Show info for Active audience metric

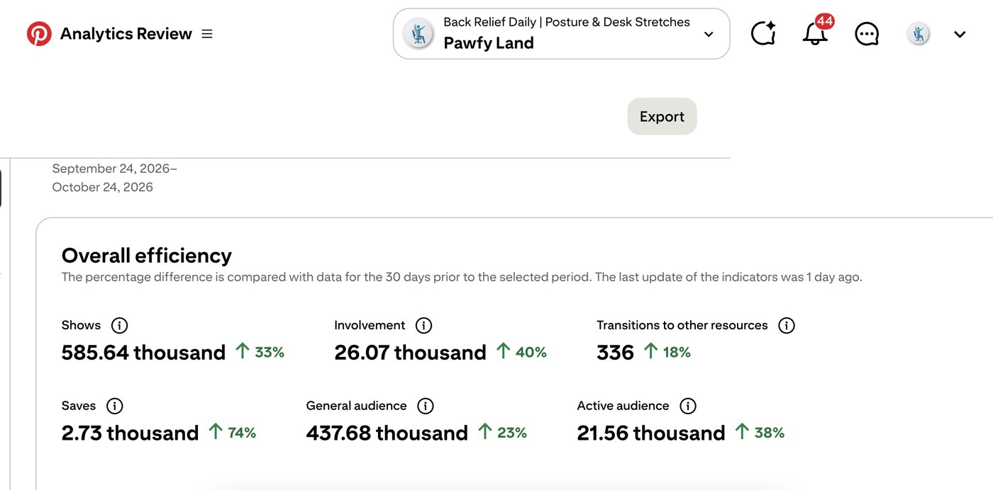point(688,406)
